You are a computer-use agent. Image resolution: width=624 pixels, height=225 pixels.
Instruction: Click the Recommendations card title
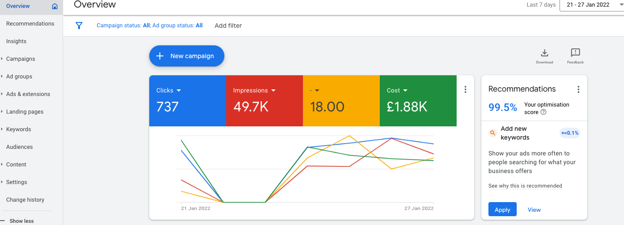coord(522,89)
